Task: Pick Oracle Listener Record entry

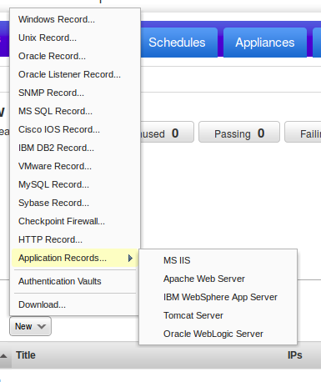Action: point(75,74)
